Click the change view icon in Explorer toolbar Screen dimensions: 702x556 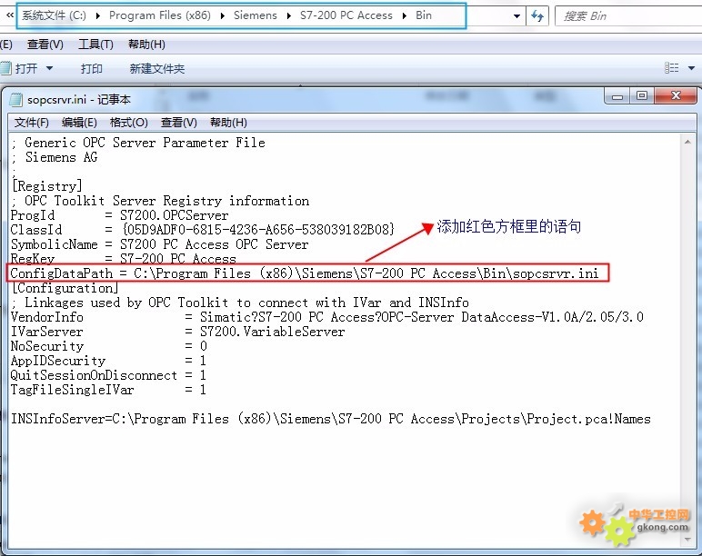(671, 68)
